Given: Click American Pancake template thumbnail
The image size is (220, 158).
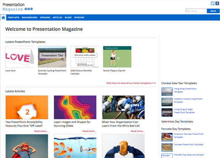Looking at the screenshot, I should tap(167, 137).
